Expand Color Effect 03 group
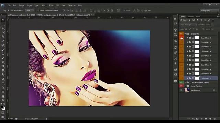This screenshot has height=123, width=220. (x=188, y=47)
